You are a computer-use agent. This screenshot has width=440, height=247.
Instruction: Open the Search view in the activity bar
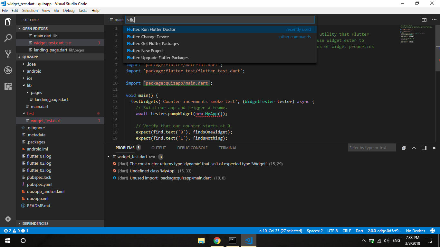tap(8, 38)
